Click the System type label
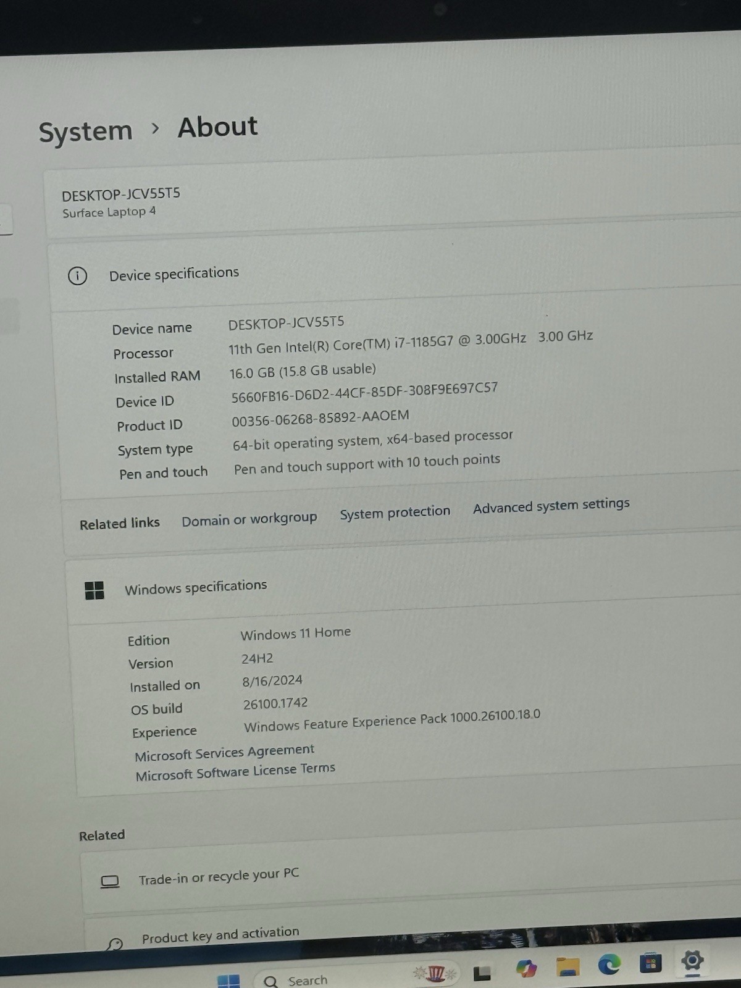The height and width of the screenshot is (988, 741). point(156,450)
